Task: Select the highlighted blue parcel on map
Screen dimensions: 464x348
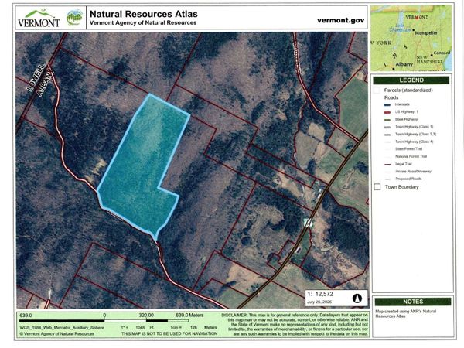Action: [142, 165]
